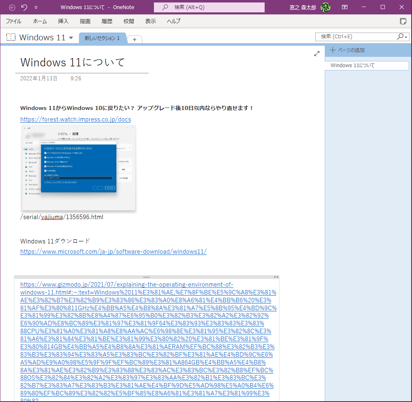Viewport: 412px width, 402px height.
Task: Click the plus icon next to ページの追加
Action: click(x=332, y=50)
